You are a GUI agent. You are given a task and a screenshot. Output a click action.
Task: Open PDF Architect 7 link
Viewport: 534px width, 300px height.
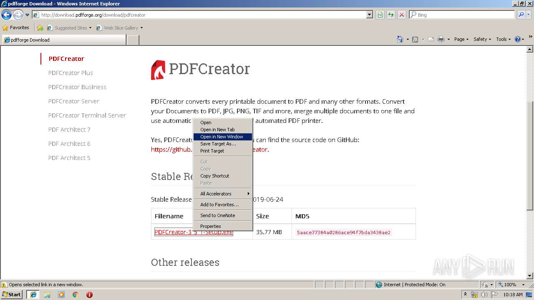[69, 130]
